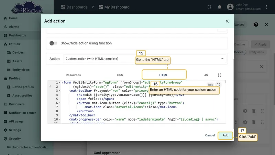Click into the HTML code editor on line 5
The width and height of the screenshot is (275, 155).
click(x=137, y=99)
